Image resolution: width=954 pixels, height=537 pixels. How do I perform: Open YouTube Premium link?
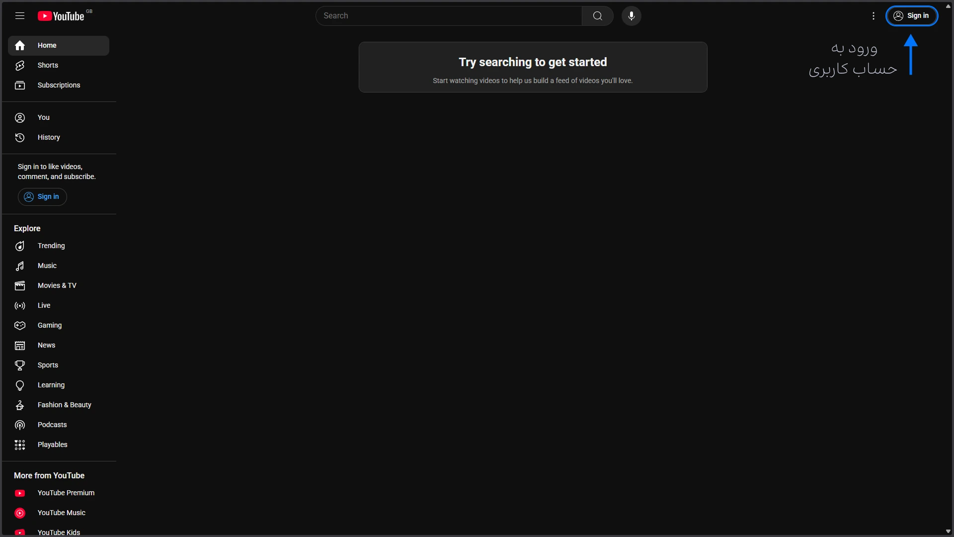tap(66, 493)
